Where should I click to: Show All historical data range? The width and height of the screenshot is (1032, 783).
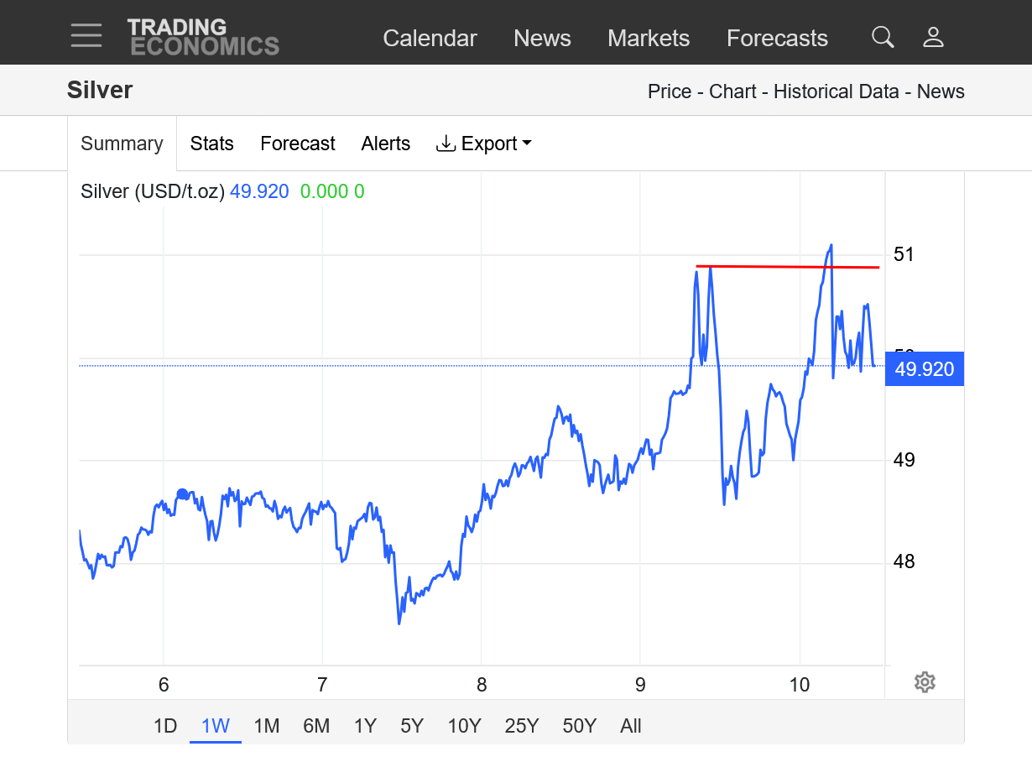tap(631, 726)
